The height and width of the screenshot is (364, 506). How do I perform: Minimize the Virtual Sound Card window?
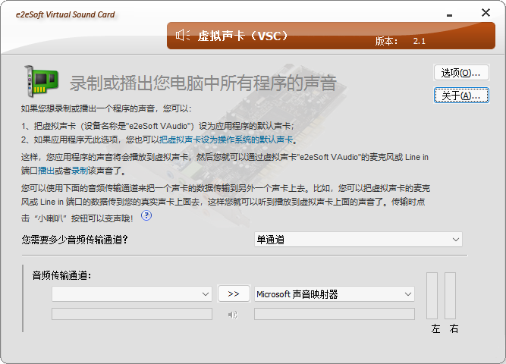pos(450,15)
